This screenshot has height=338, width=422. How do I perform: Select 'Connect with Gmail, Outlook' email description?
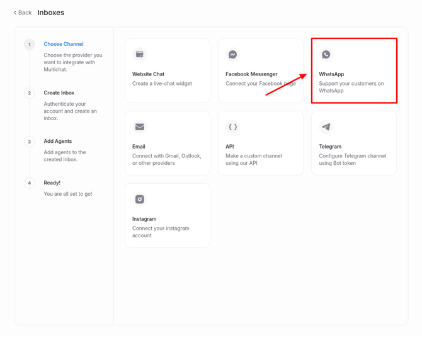point(166,159)
